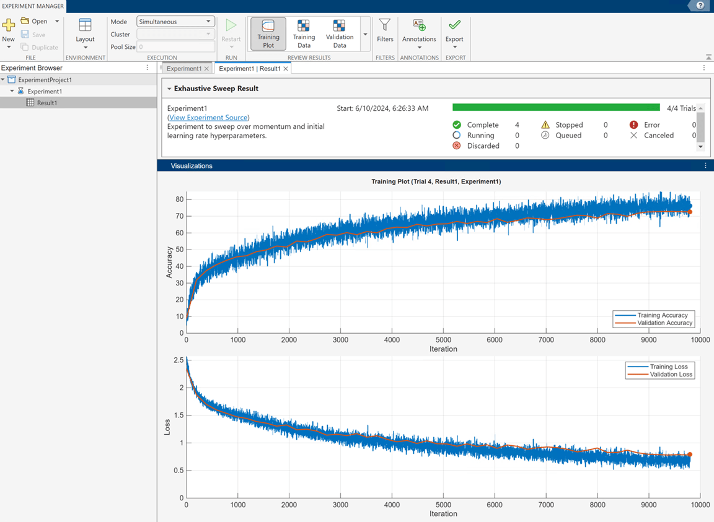Open the help question mark icon
This screenshot has height=522, width=714.
[700, 6]
